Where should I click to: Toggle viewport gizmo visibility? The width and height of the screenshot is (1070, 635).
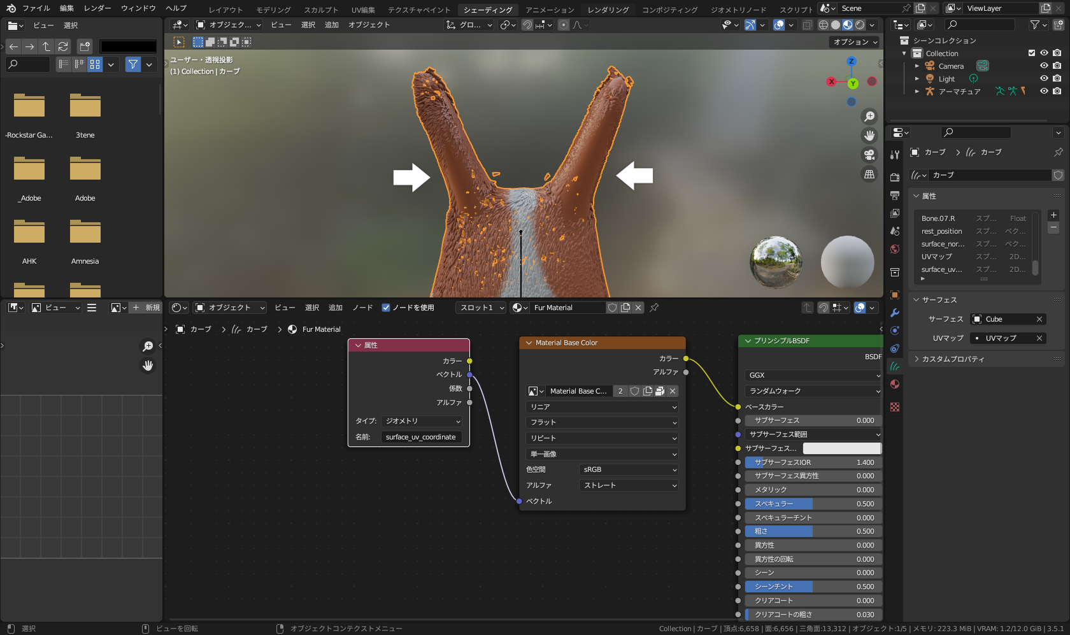click(x=750, y=25)
